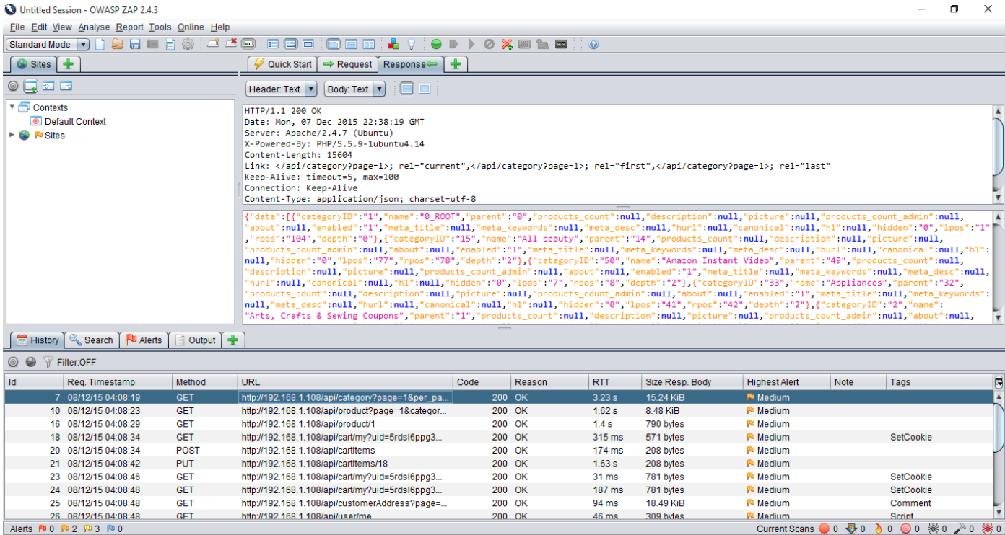
Task: Click the Submit and continue play icon
Action: [471, 44]
